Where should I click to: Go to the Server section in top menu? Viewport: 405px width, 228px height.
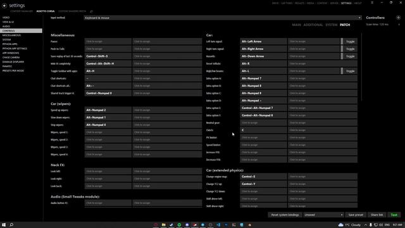(334, 3)
